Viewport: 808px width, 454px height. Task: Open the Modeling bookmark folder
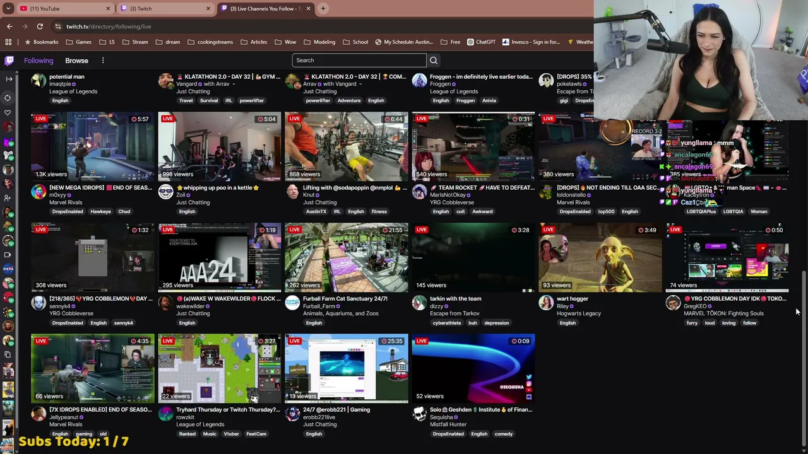point(319,42)
